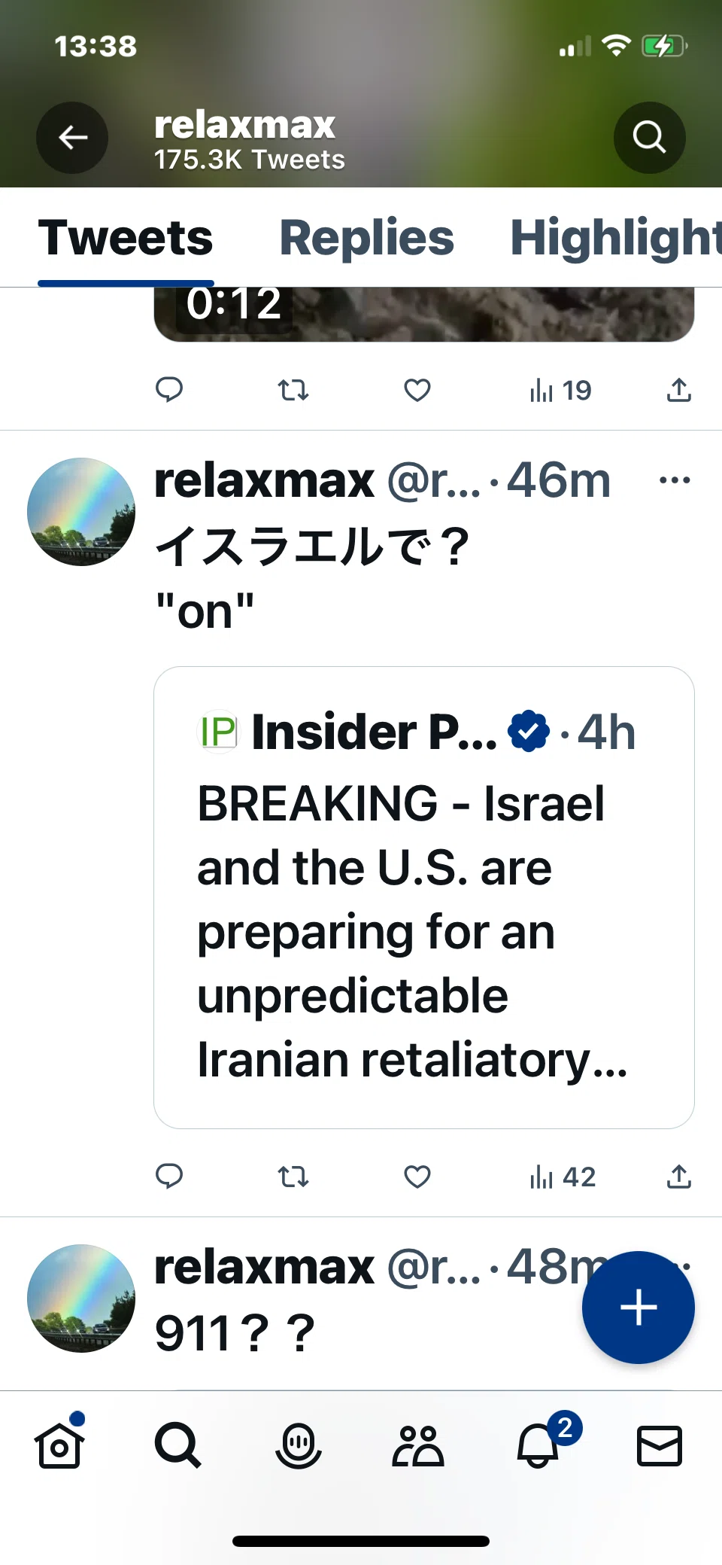
Task: Retweet the イスラエルで？ tweet
Action: click(x=293, y=1176)
